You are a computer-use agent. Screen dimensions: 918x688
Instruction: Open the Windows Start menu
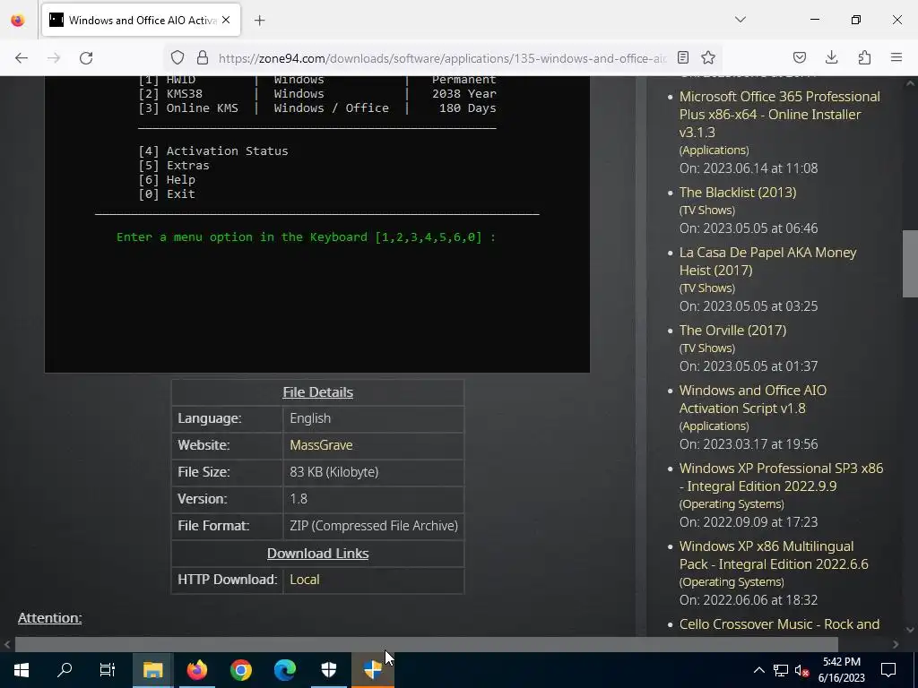click(x=22, y=670)
